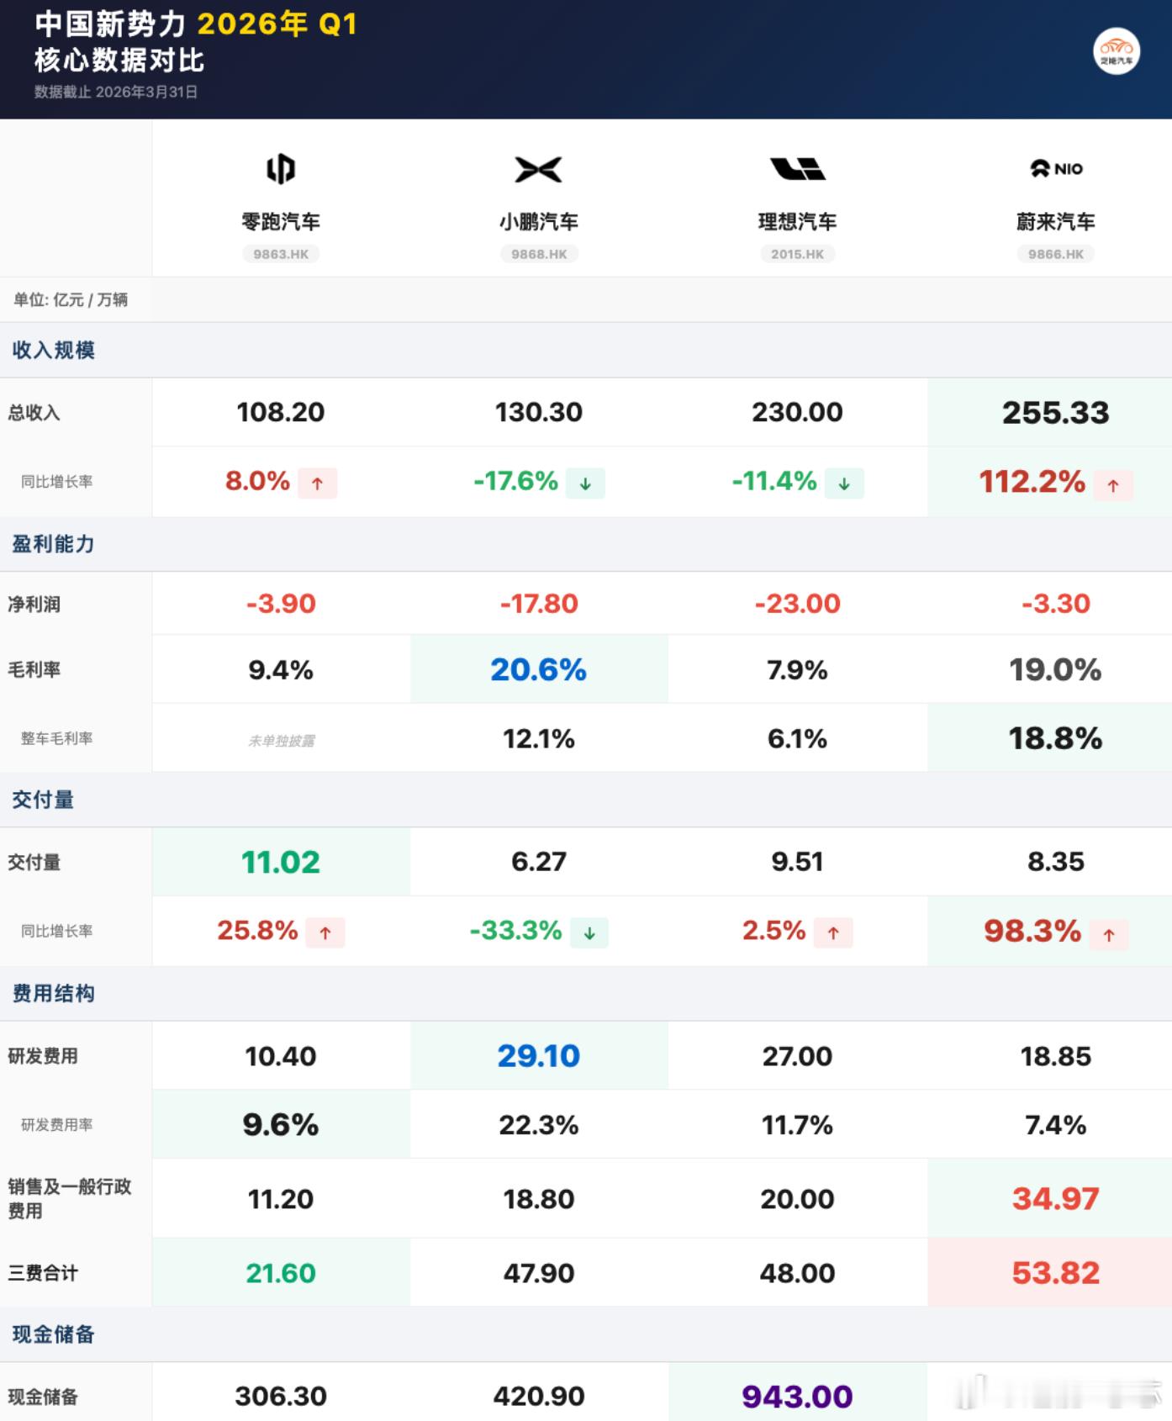Click the red total expense 53.82
1172x1421 pixels.
1056,1273
